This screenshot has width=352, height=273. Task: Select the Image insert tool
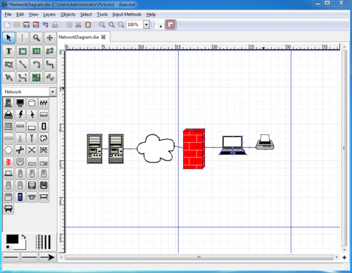click(x=36, y=77)
